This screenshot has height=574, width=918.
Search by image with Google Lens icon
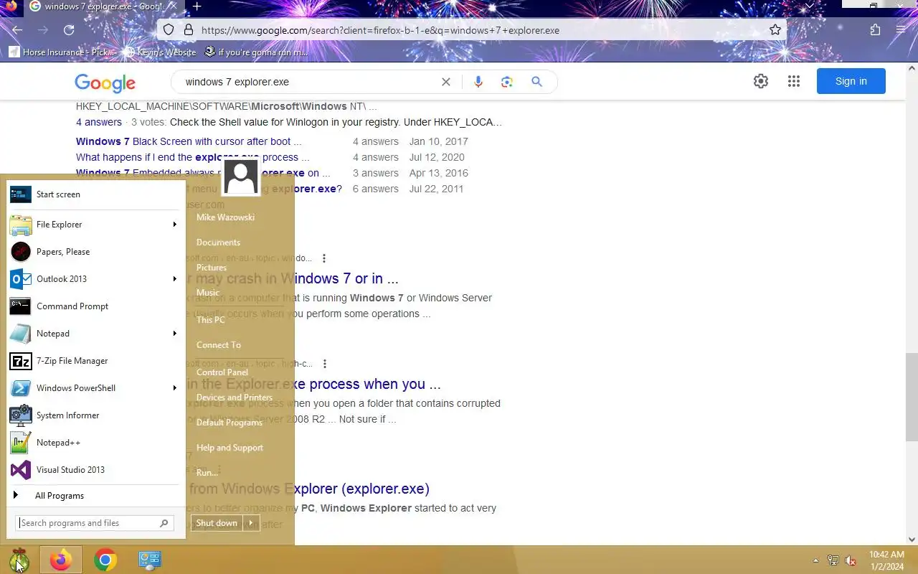(507, 82)
